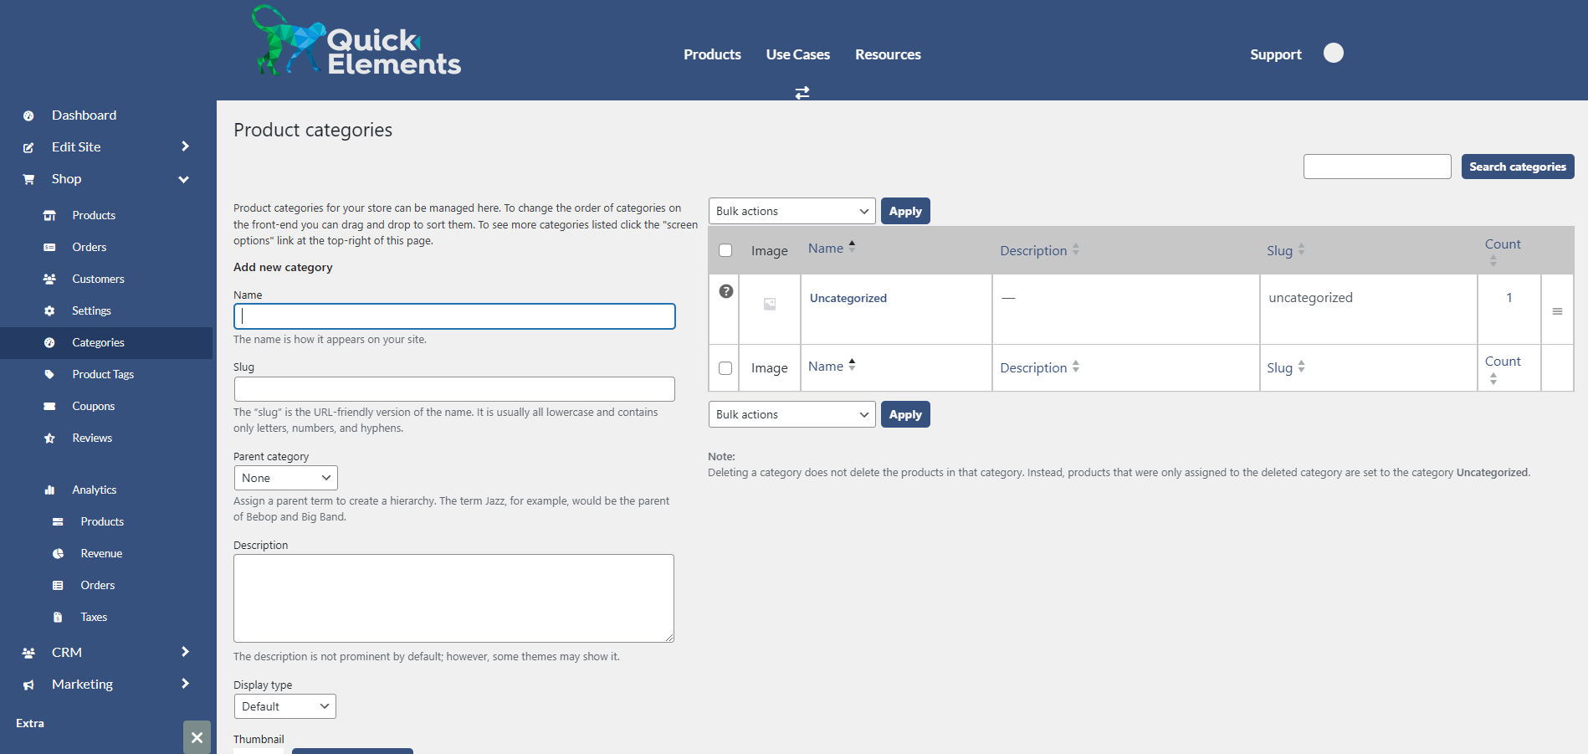Select the Orders icon in the sidebar
The image size is (1588, 754).
(50, 247)
